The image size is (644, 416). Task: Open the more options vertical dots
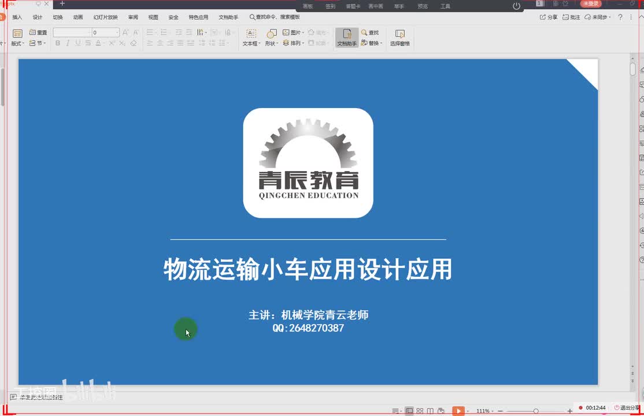[631, 17]
